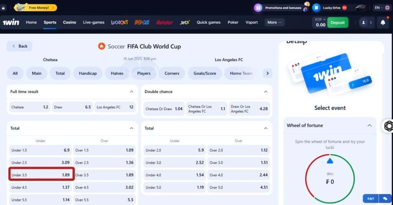Viewport: 393px width, 205px height.
Task: Open the user profile icon
Action: click(x=363, y=23)
